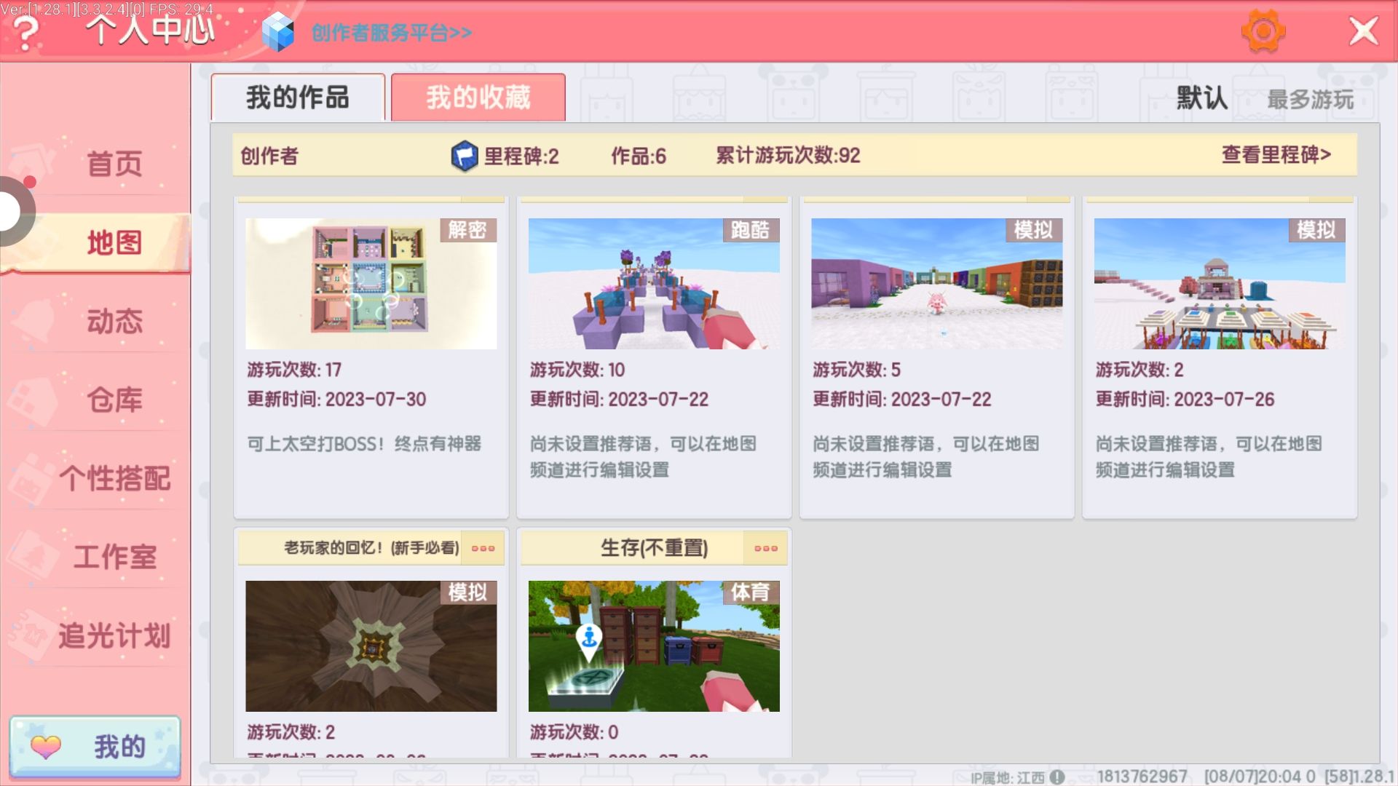Open the 解密 puzzle map thumbnail
This screenshot has width=1398, height=786.
click(371, 284)
